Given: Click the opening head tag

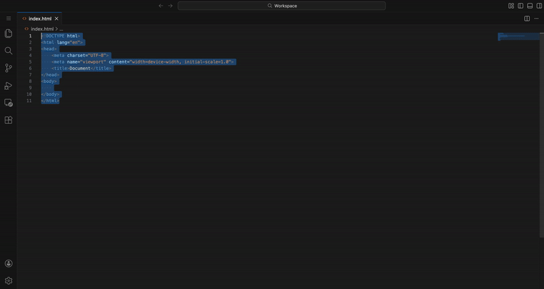Looking at the screenshot, I should point(49,49).
